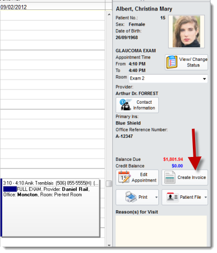This screenshot has width=217, height=253.
Task: Click patient number 15
Action: 163,18
